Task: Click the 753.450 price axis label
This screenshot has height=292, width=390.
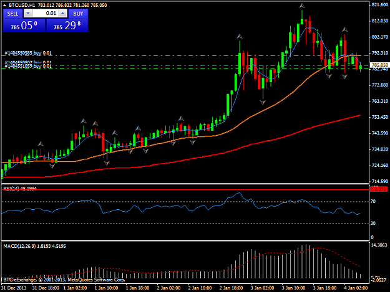Action: click(x=380, y=117)
